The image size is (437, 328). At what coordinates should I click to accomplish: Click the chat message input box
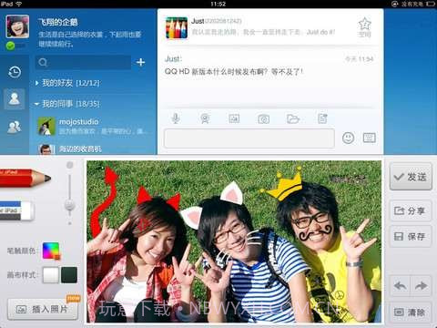tap(249, 138)
